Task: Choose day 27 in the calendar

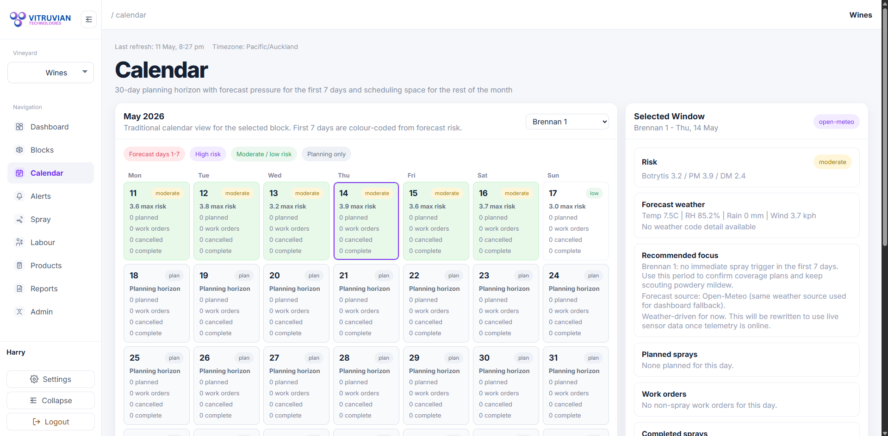Action: pos(296,386)
